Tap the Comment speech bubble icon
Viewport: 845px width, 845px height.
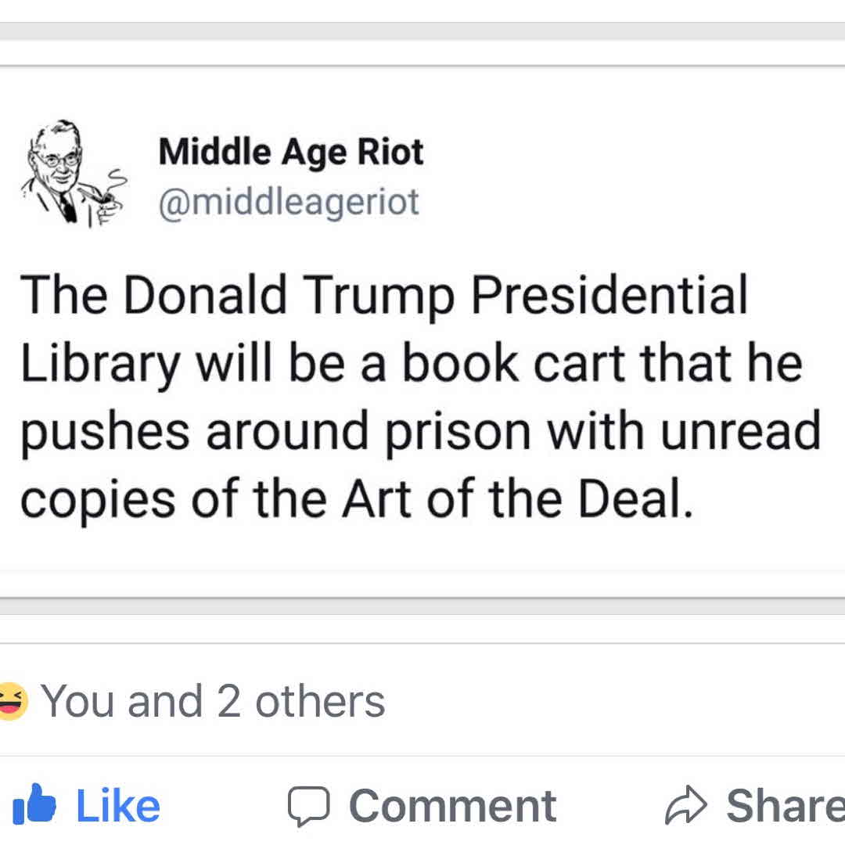(308, 807)
